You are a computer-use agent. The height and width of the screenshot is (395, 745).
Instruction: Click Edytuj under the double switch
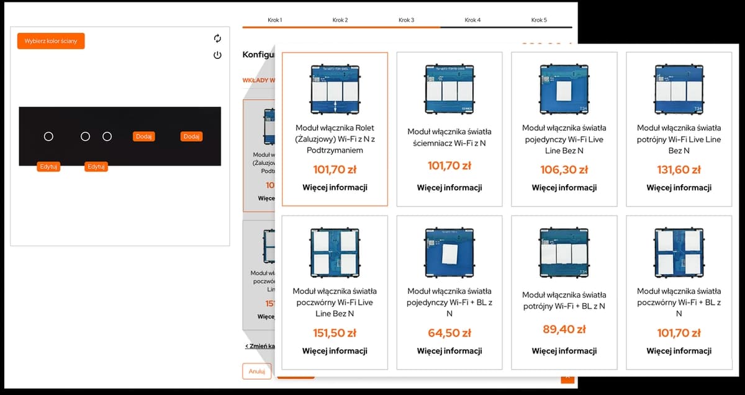[96, 167]
